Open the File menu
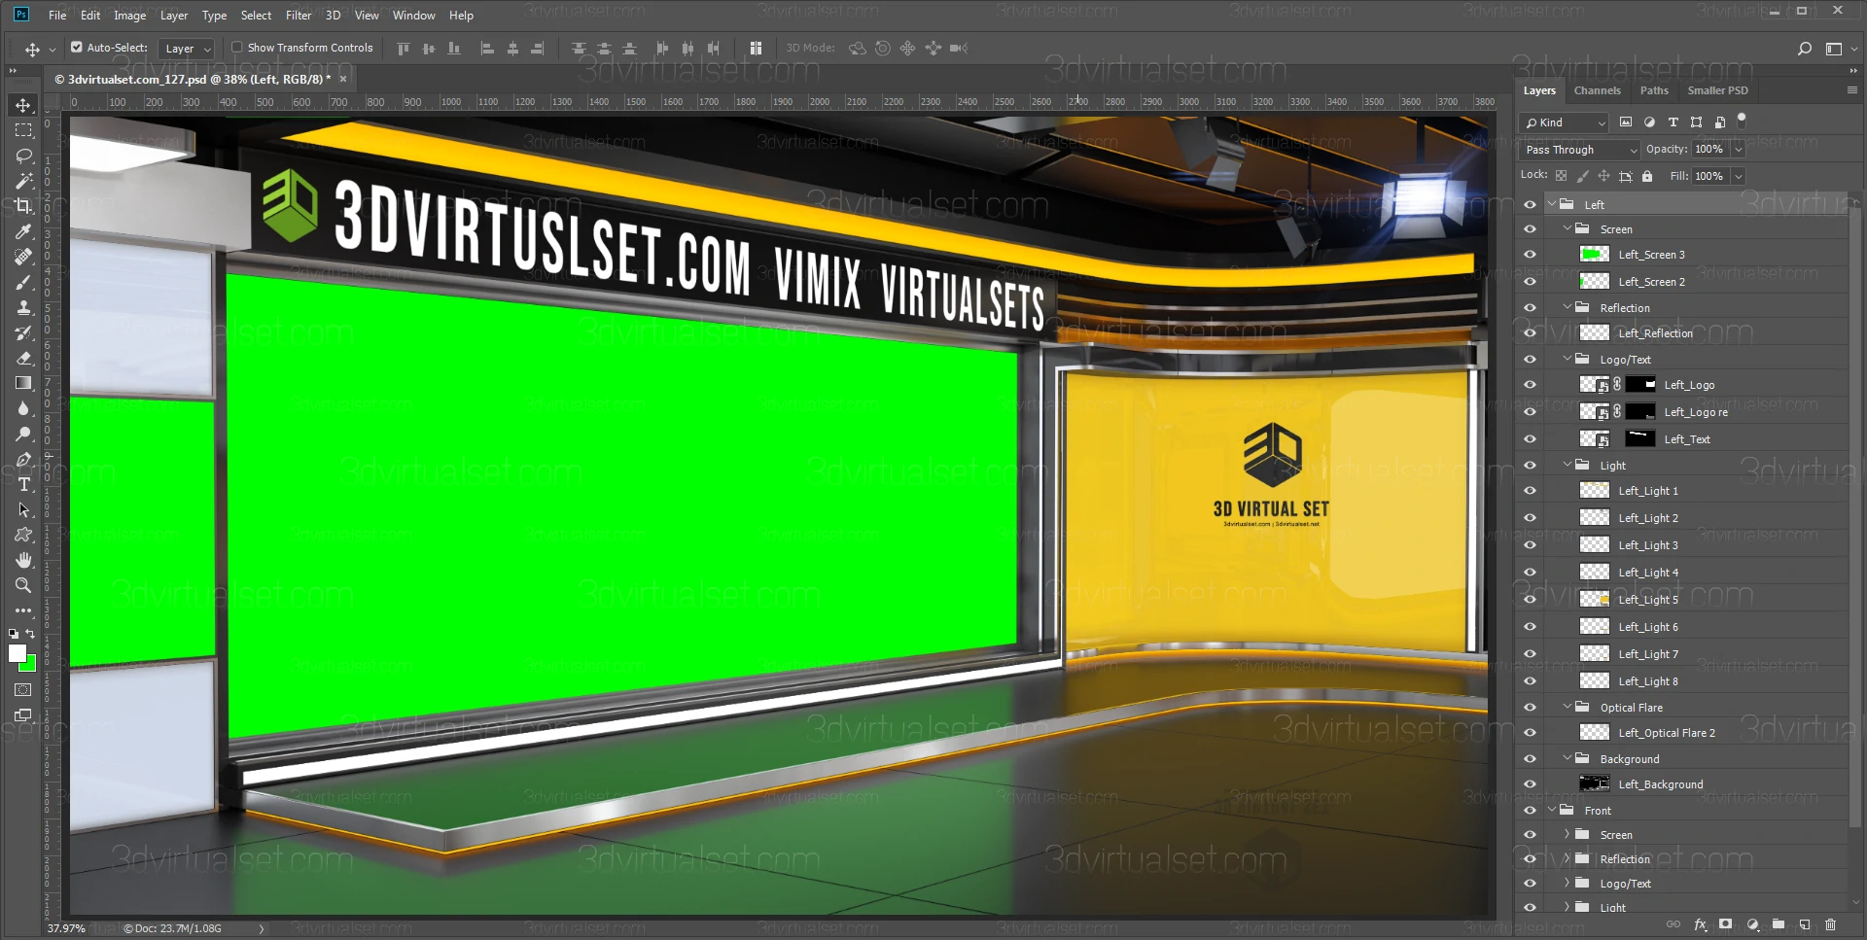Screen dimensions: 1867x940 [57, 16]
